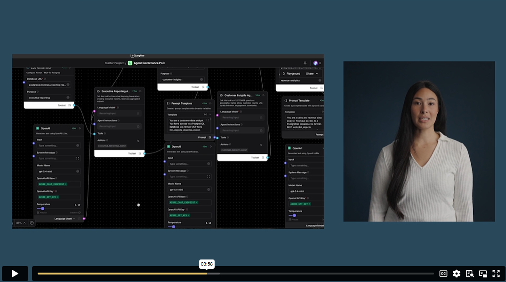Remove AZURE_CHAT_ENDPOINT in middle OpenAI node

click(197, 203)
